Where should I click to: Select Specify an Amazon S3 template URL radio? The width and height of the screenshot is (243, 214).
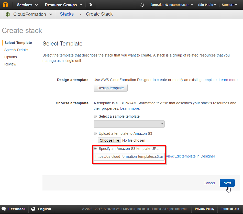(95, 149)
